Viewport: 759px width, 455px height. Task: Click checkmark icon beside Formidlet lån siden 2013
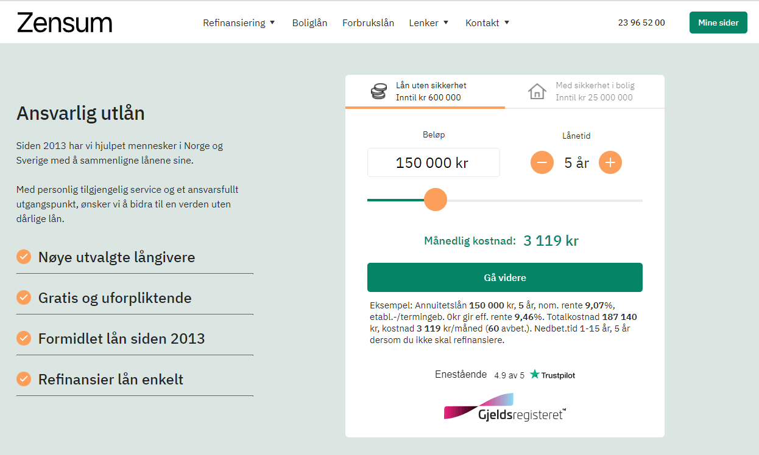click(x=24, y=338)
